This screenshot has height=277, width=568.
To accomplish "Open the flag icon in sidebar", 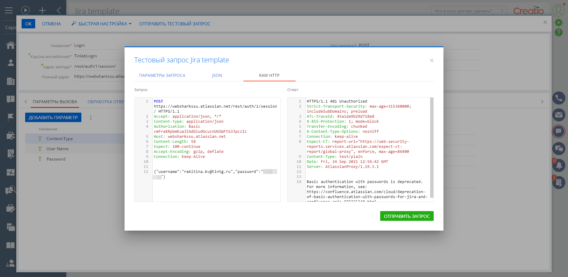I will (x=11, y=117).
